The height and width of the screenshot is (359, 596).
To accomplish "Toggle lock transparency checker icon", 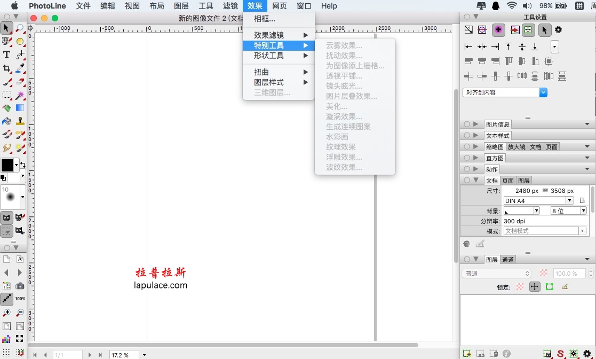I will pos(520,287).
